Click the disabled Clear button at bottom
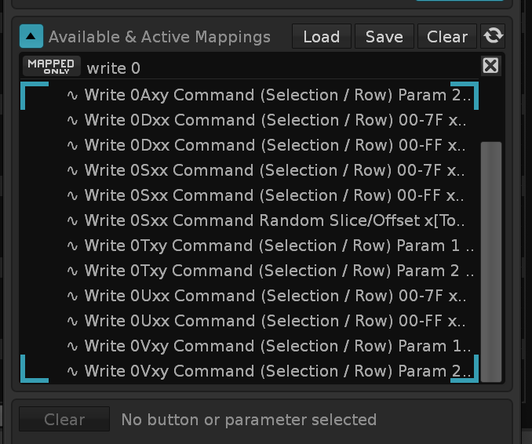This screenshot has height=444, width=532. pos(64,420)
